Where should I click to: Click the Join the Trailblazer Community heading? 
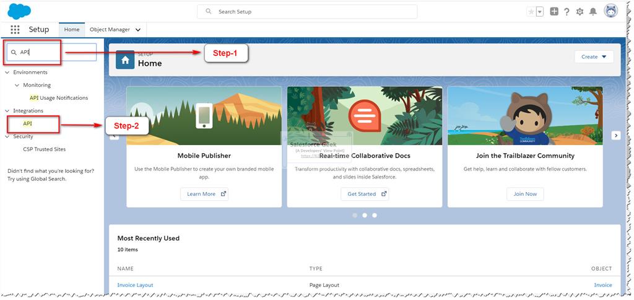click(525, 156)
